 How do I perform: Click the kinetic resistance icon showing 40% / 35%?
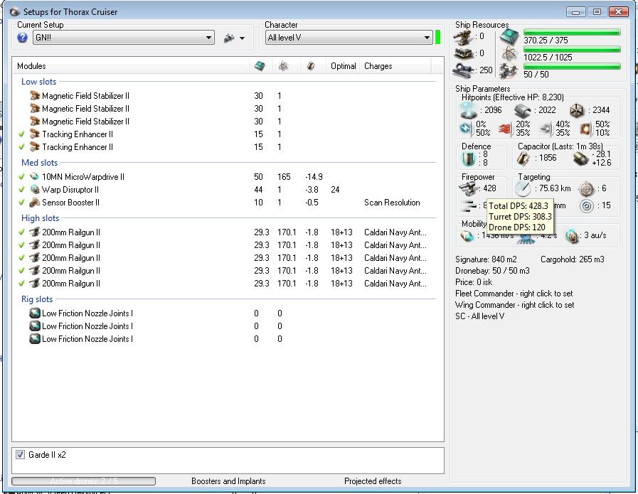tap(546, 129)
